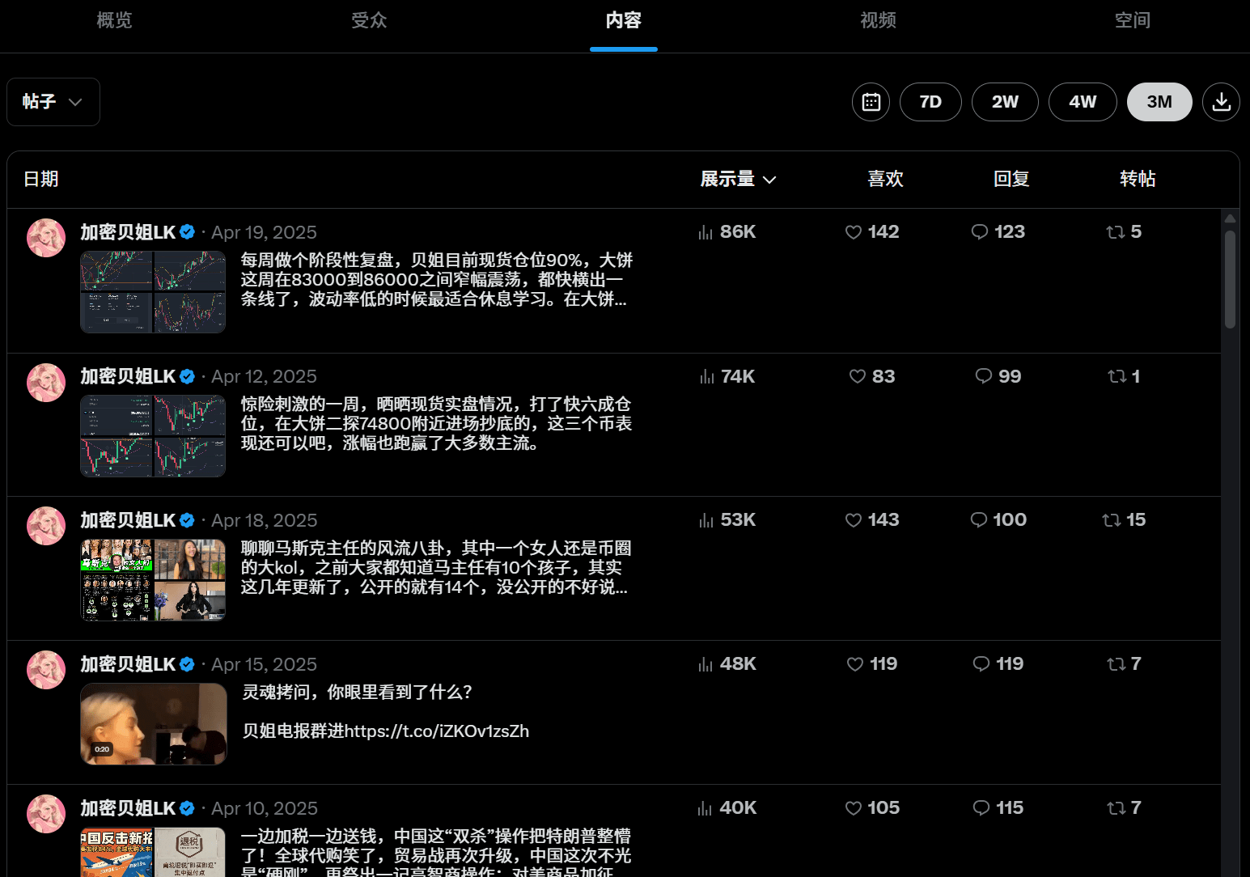
Task: Open chart thumbnail of Apr 19 post
Action: [x=153, y=292]
